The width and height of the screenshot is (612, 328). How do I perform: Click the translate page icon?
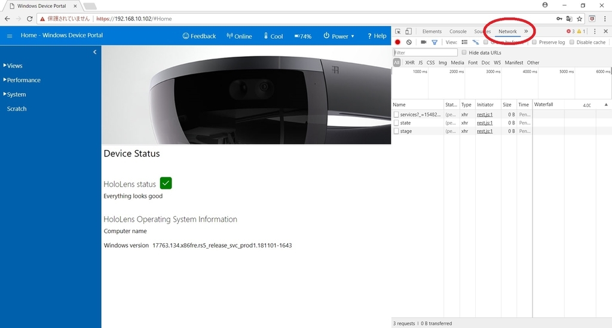point(570,19)
